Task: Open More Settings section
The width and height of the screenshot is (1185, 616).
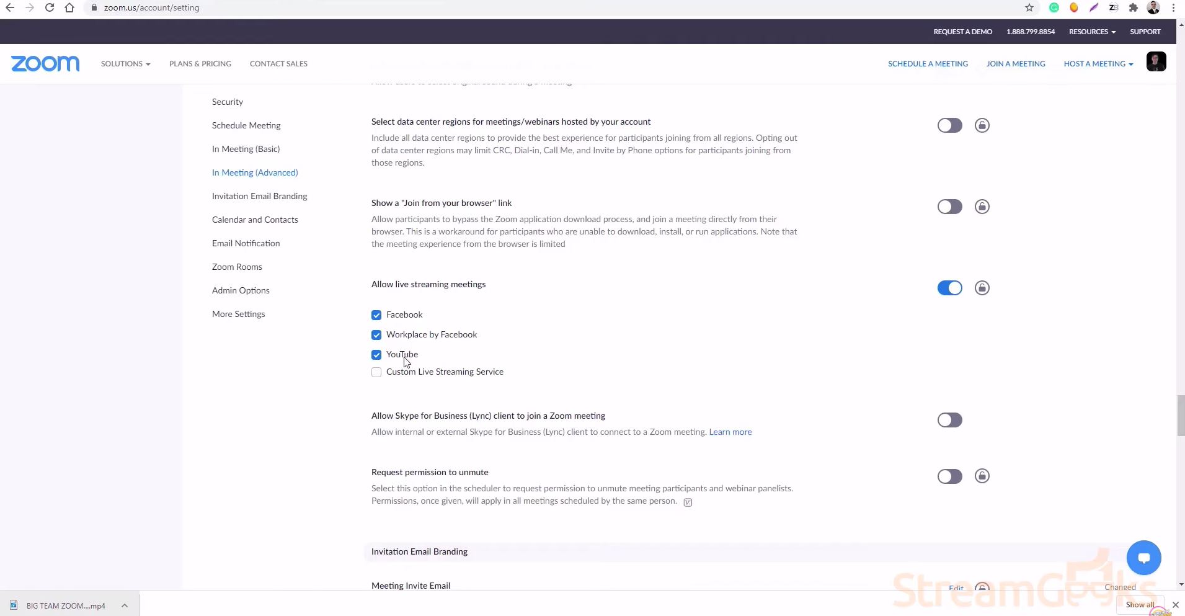Action: tap(238, 314)
